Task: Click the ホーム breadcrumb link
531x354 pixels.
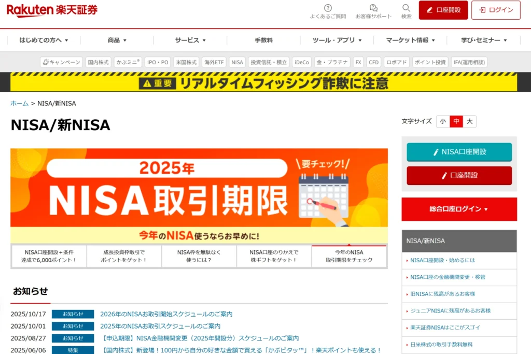Action: point(19,103)
